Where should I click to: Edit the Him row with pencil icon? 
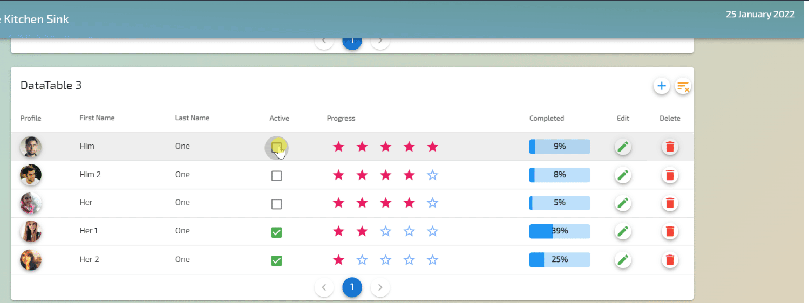point(623,147)
